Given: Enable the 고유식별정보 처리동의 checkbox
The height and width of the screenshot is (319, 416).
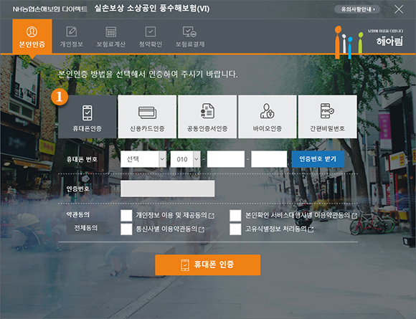Looking at the screenshot, I should (x=235, y=229).
